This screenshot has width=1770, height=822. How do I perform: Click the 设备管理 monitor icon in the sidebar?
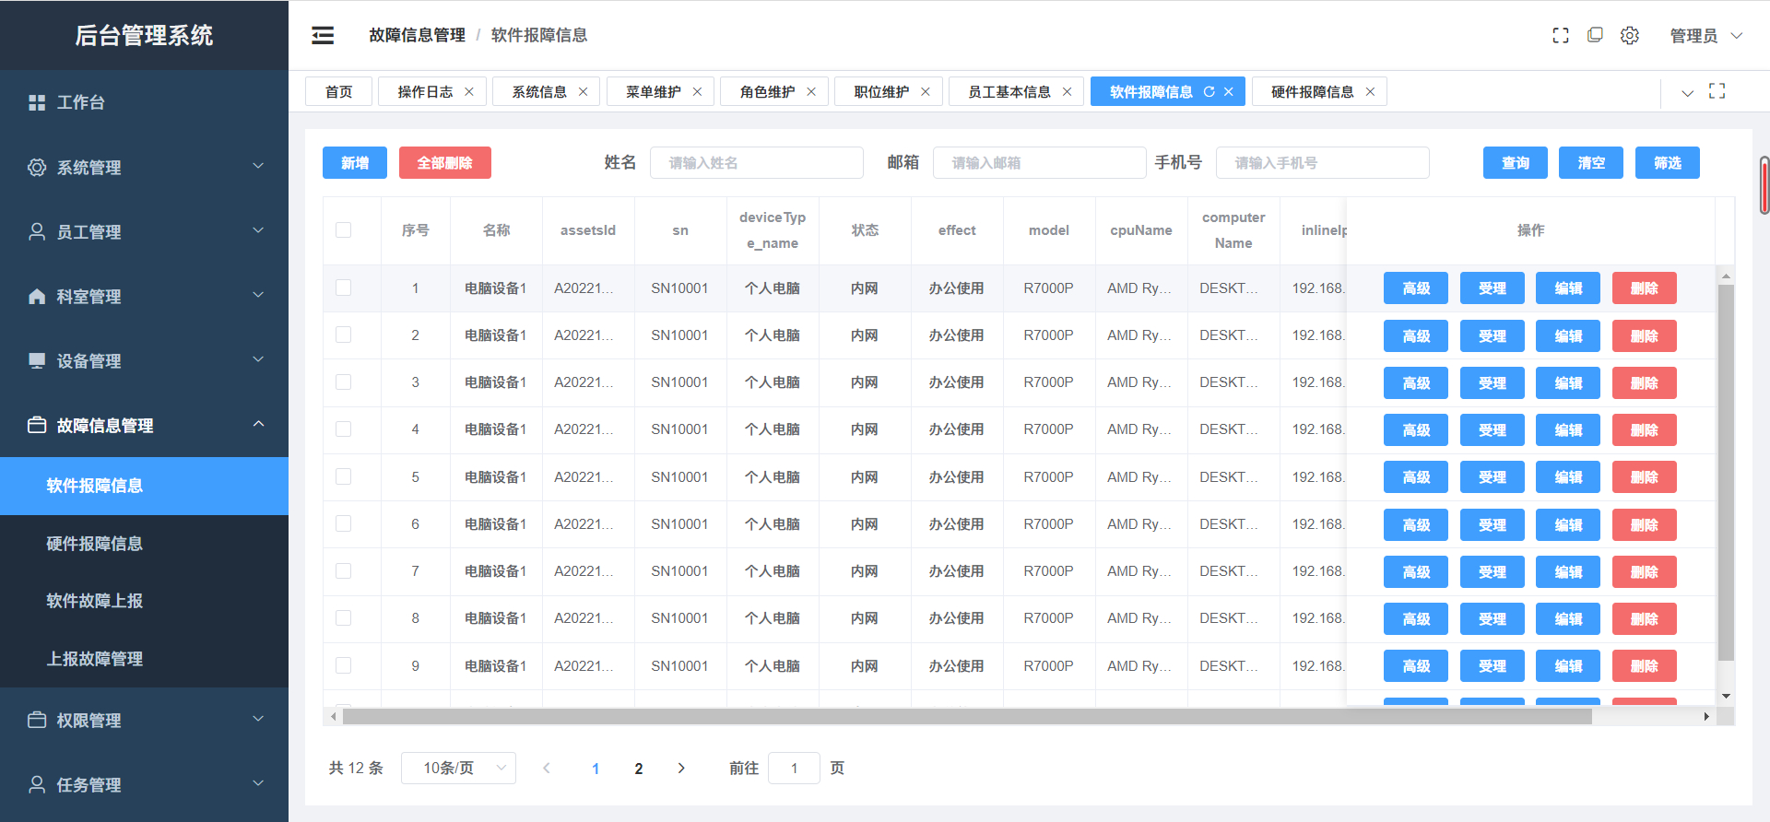click(x=37, y=360)
